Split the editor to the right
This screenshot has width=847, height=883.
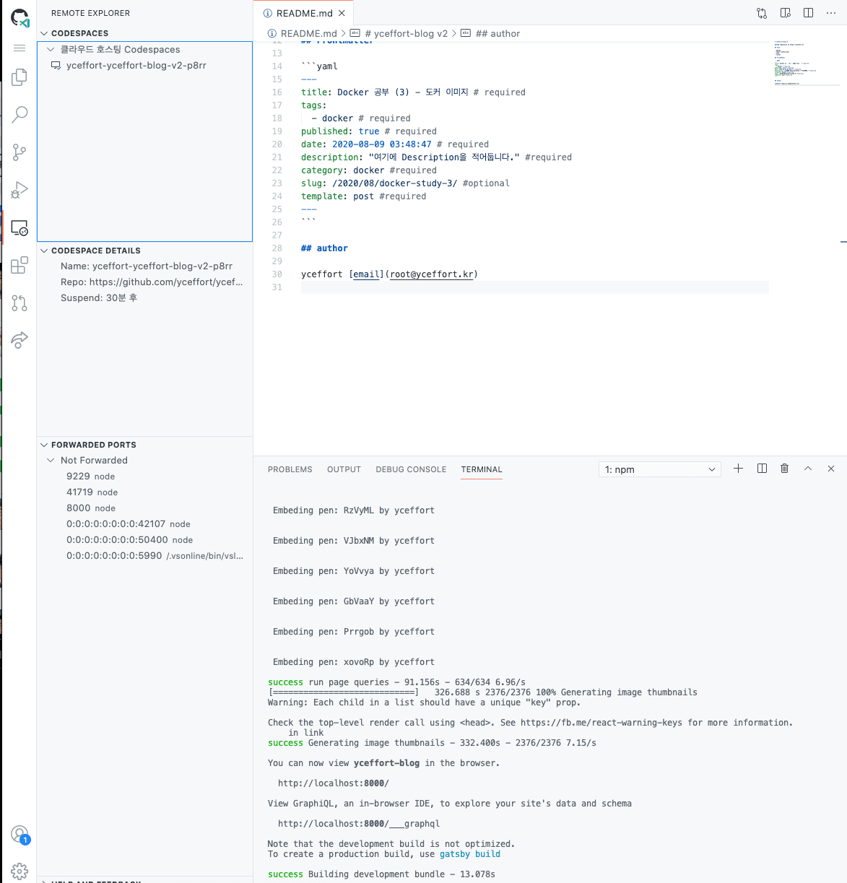pyautogui.click(x=808, y=13)
